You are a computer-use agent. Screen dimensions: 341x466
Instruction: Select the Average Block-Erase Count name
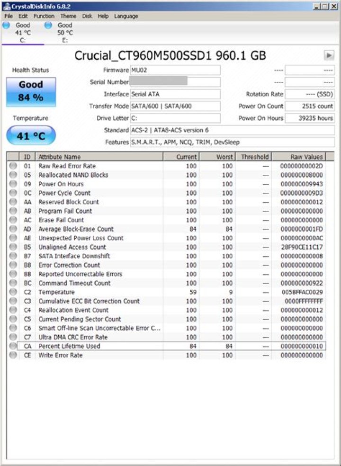tap(76, 229)
